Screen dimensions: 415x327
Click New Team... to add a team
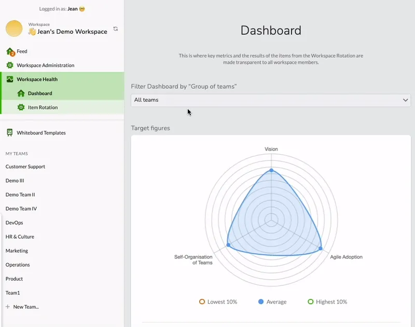pyautogui.click(x=25, y=307)
